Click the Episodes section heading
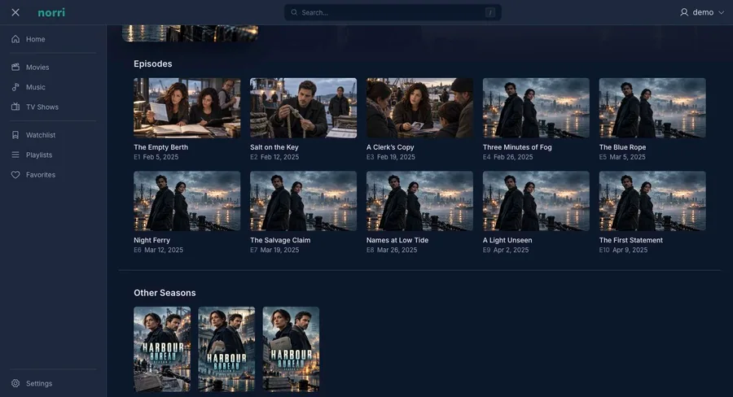This screenshot has height=397, width=733. (153, 64)
